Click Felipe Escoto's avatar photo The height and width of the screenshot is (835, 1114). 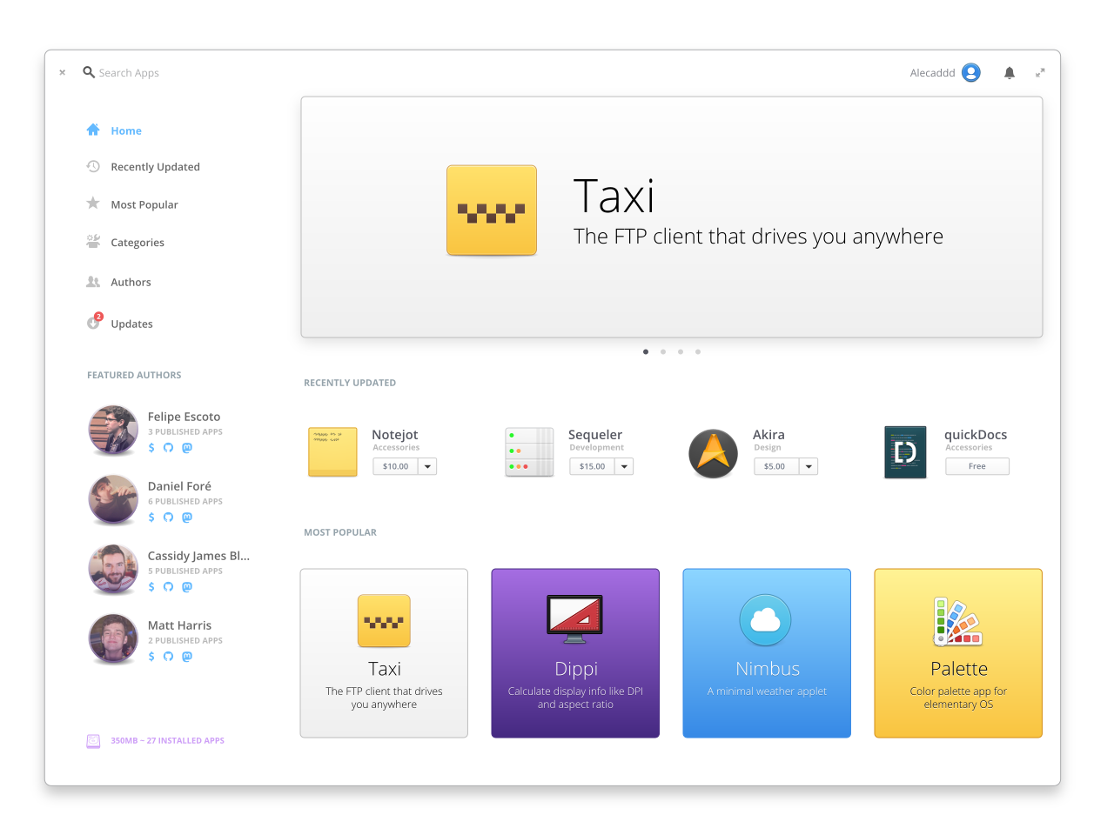(113, 431)
